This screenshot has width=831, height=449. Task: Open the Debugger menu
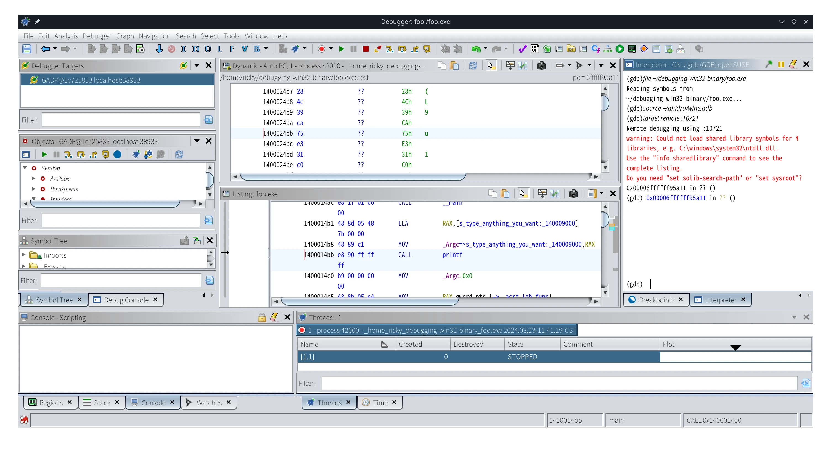(96, 36)
